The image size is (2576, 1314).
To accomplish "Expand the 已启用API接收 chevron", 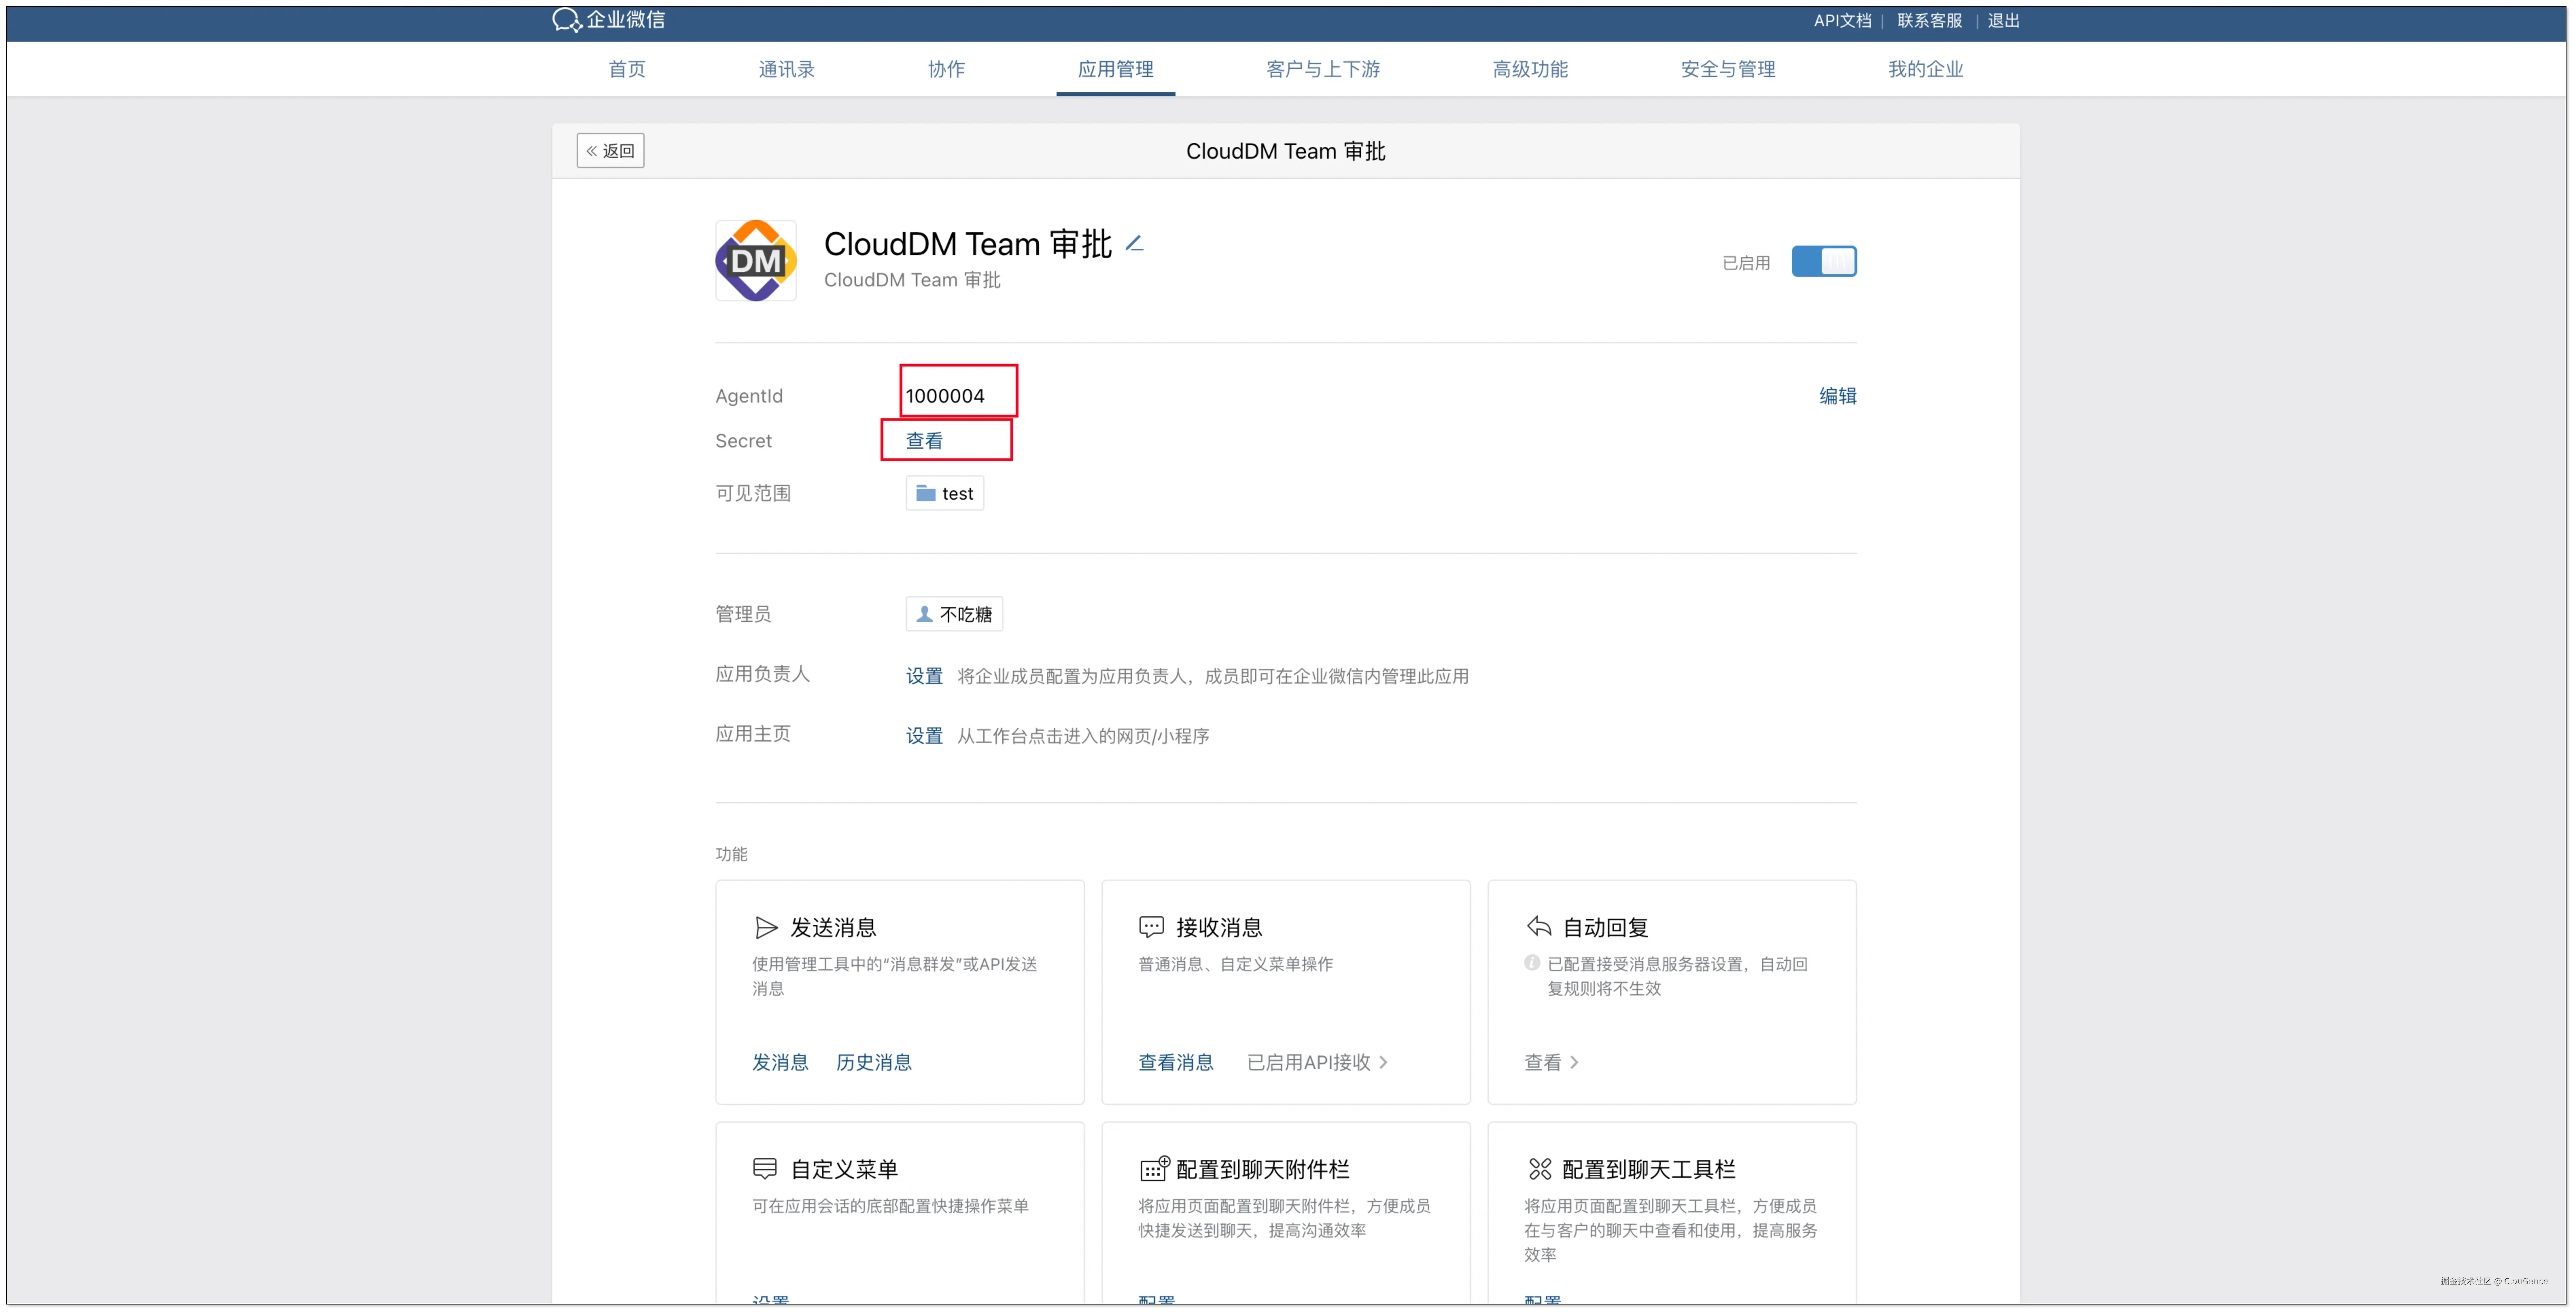I will (1383, 1062).
